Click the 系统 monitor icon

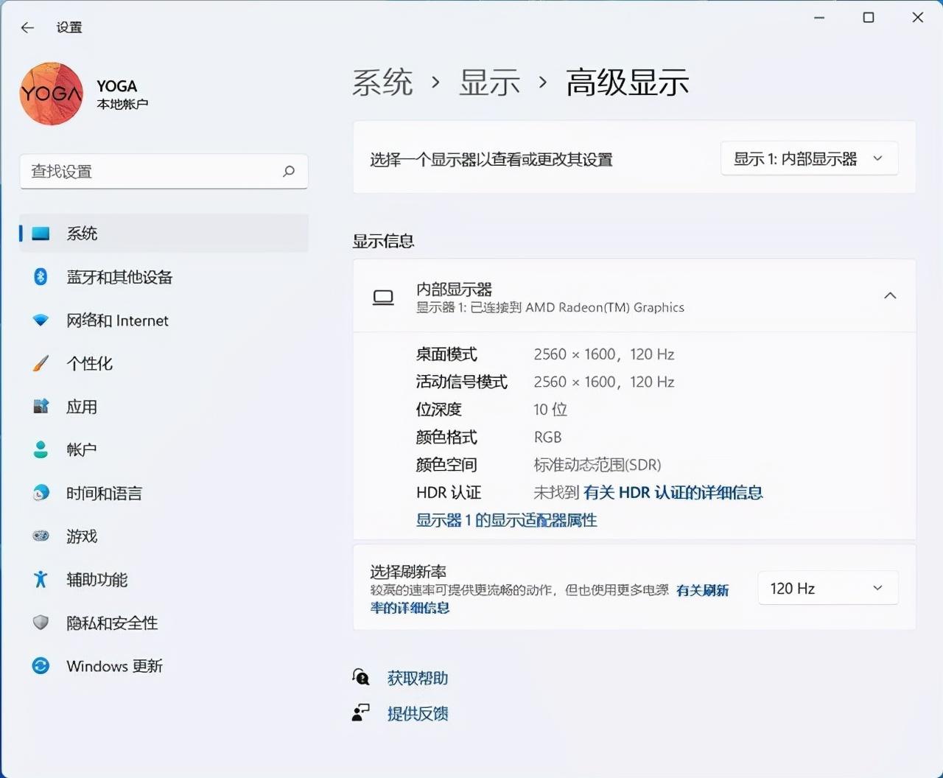coord(41,234)
